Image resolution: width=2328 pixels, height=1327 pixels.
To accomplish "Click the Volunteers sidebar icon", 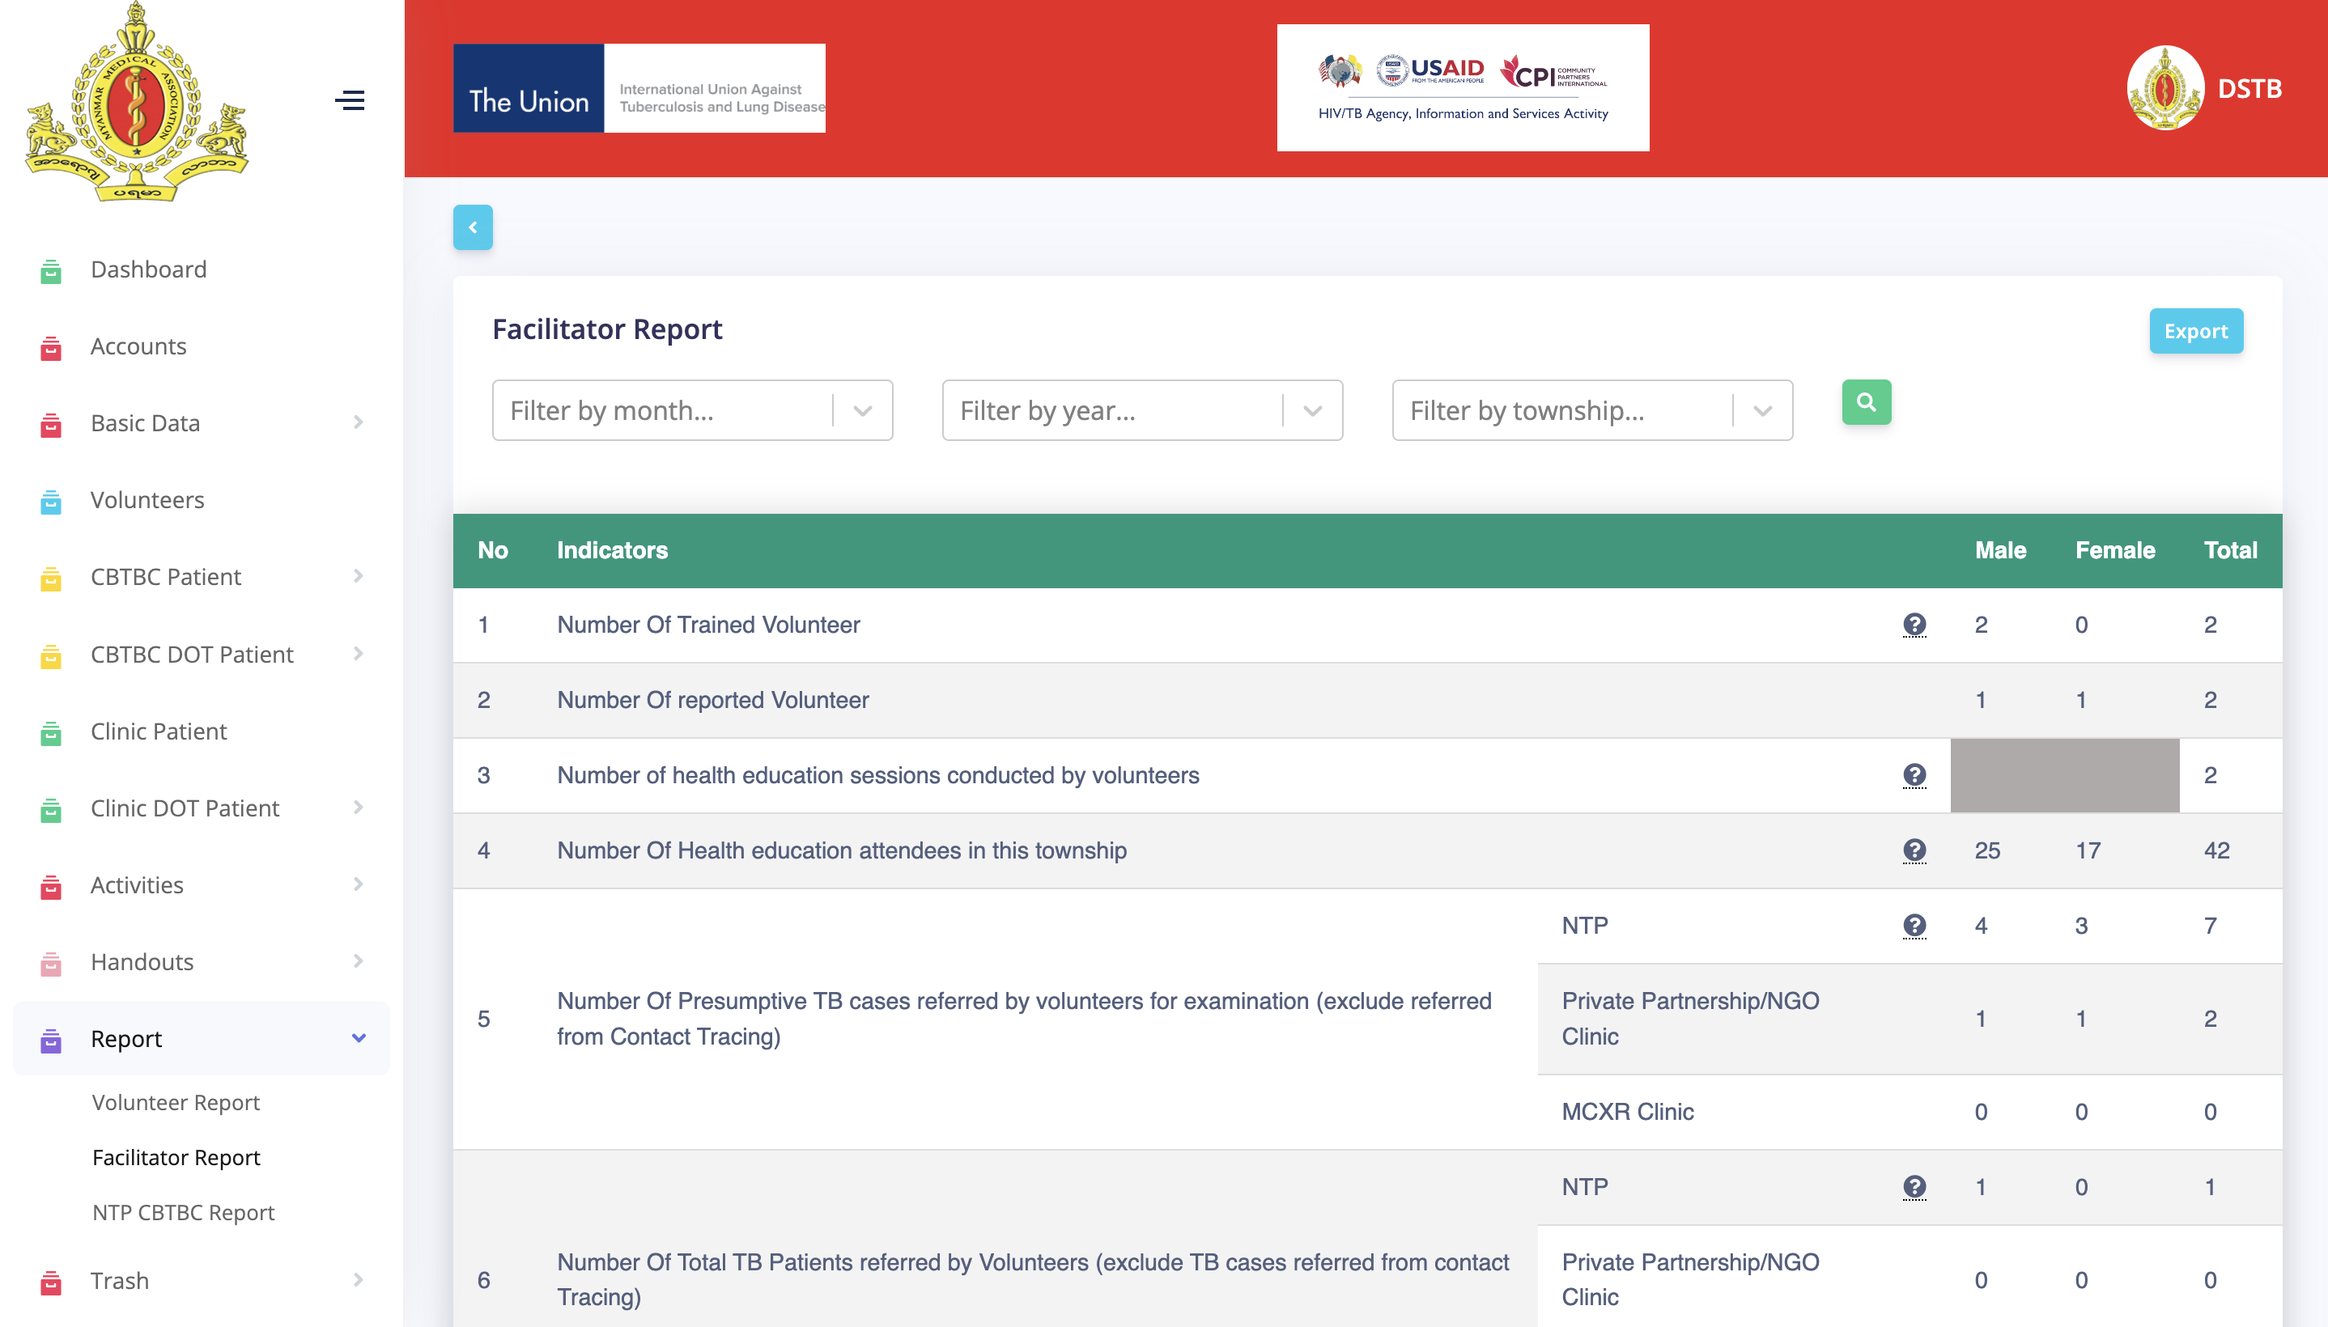I will pyautogui.click(x=50, y=500).
